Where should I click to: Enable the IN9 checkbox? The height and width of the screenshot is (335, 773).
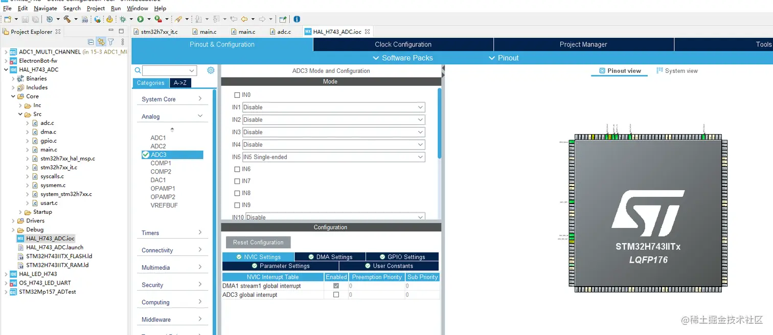pos(237,205)
